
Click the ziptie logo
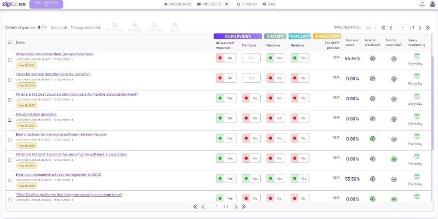click(x=14, y=4)
